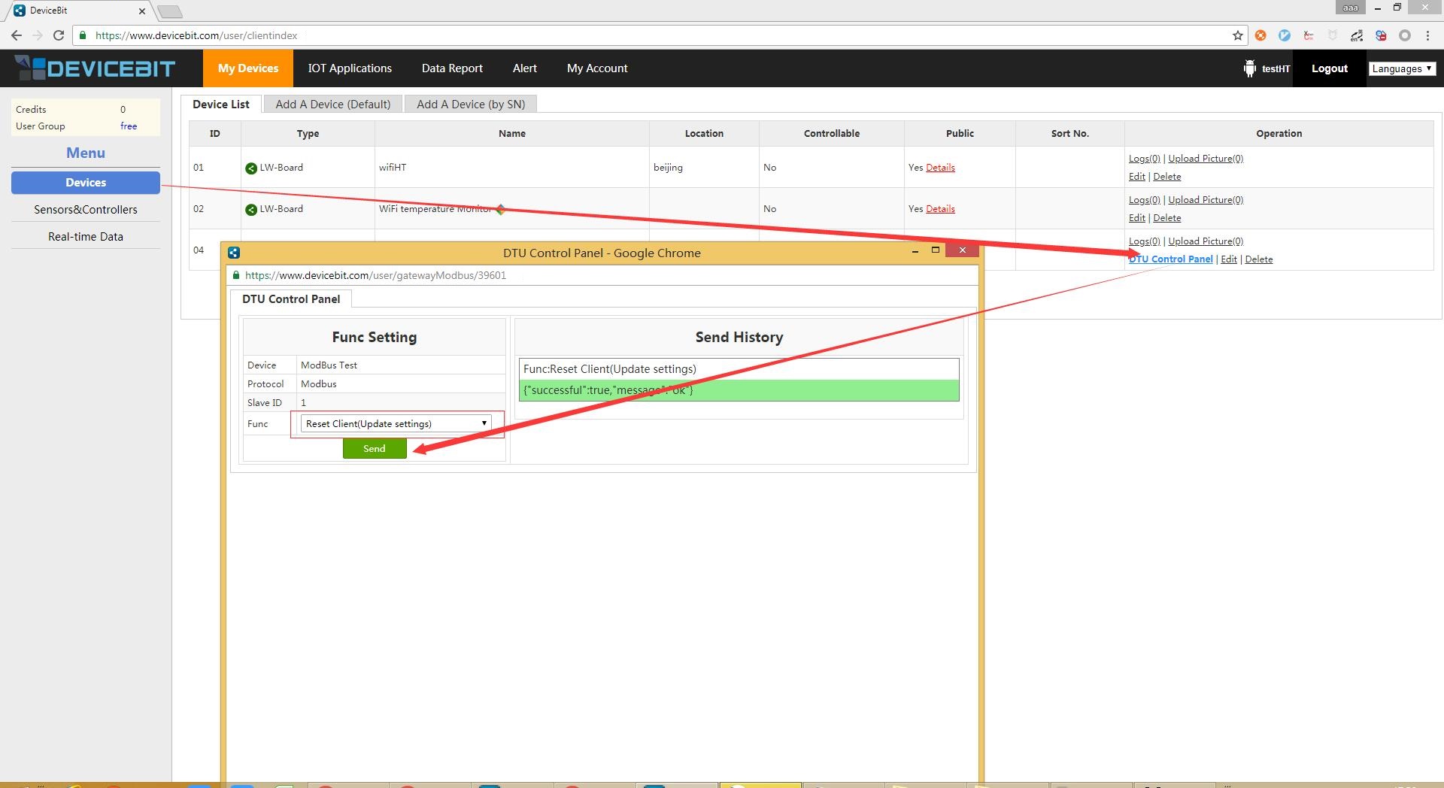1444x788 pixels.
Task: Open the Languages dropdown
Action: 1402,68
